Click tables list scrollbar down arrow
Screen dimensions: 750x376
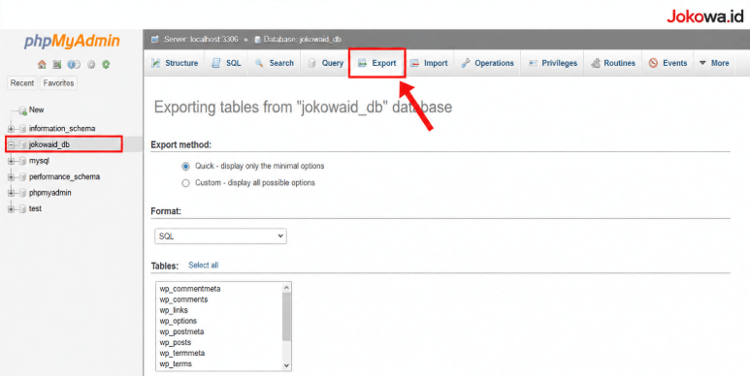286,365
